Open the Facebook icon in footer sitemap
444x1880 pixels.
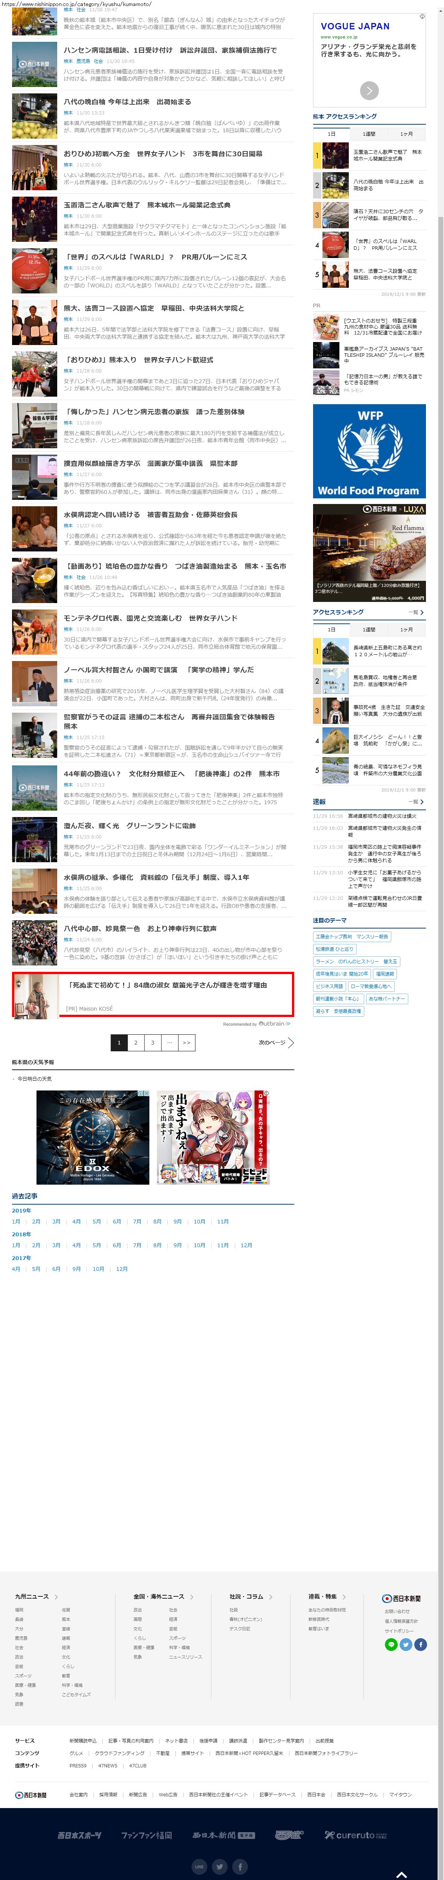pos(421,1644)
